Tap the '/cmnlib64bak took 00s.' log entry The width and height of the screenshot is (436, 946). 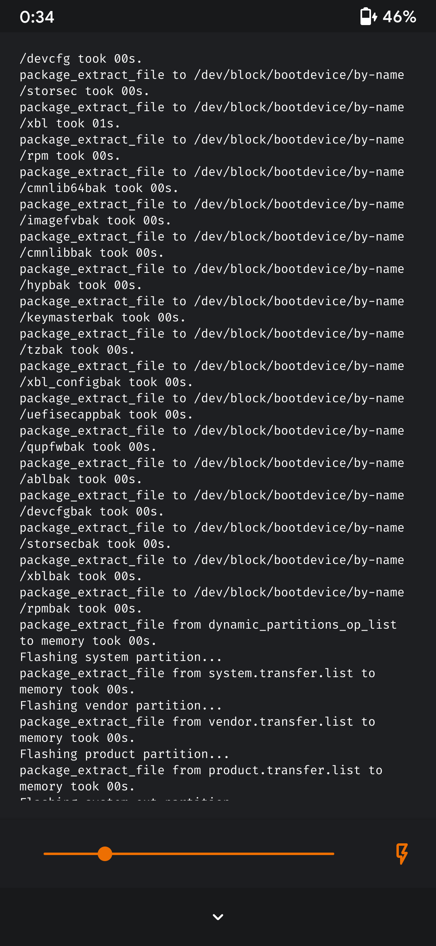click(x=99, y=188)
